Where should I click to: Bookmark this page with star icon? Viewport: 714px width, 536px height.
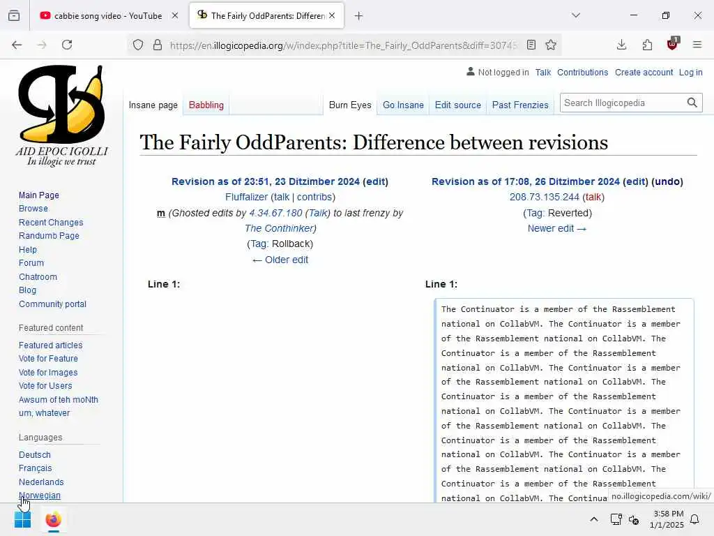pos(551,45)
